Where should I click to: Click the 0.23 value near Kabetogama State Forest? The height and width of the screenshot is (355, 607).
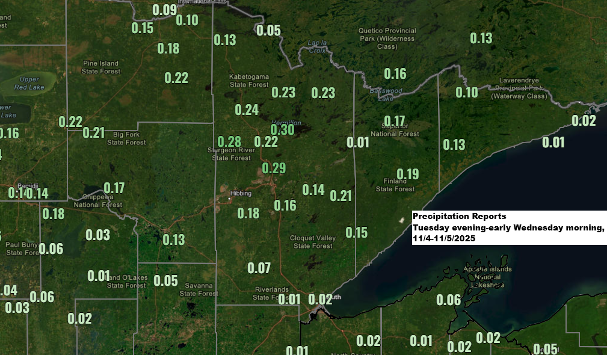tap(283, 93)
